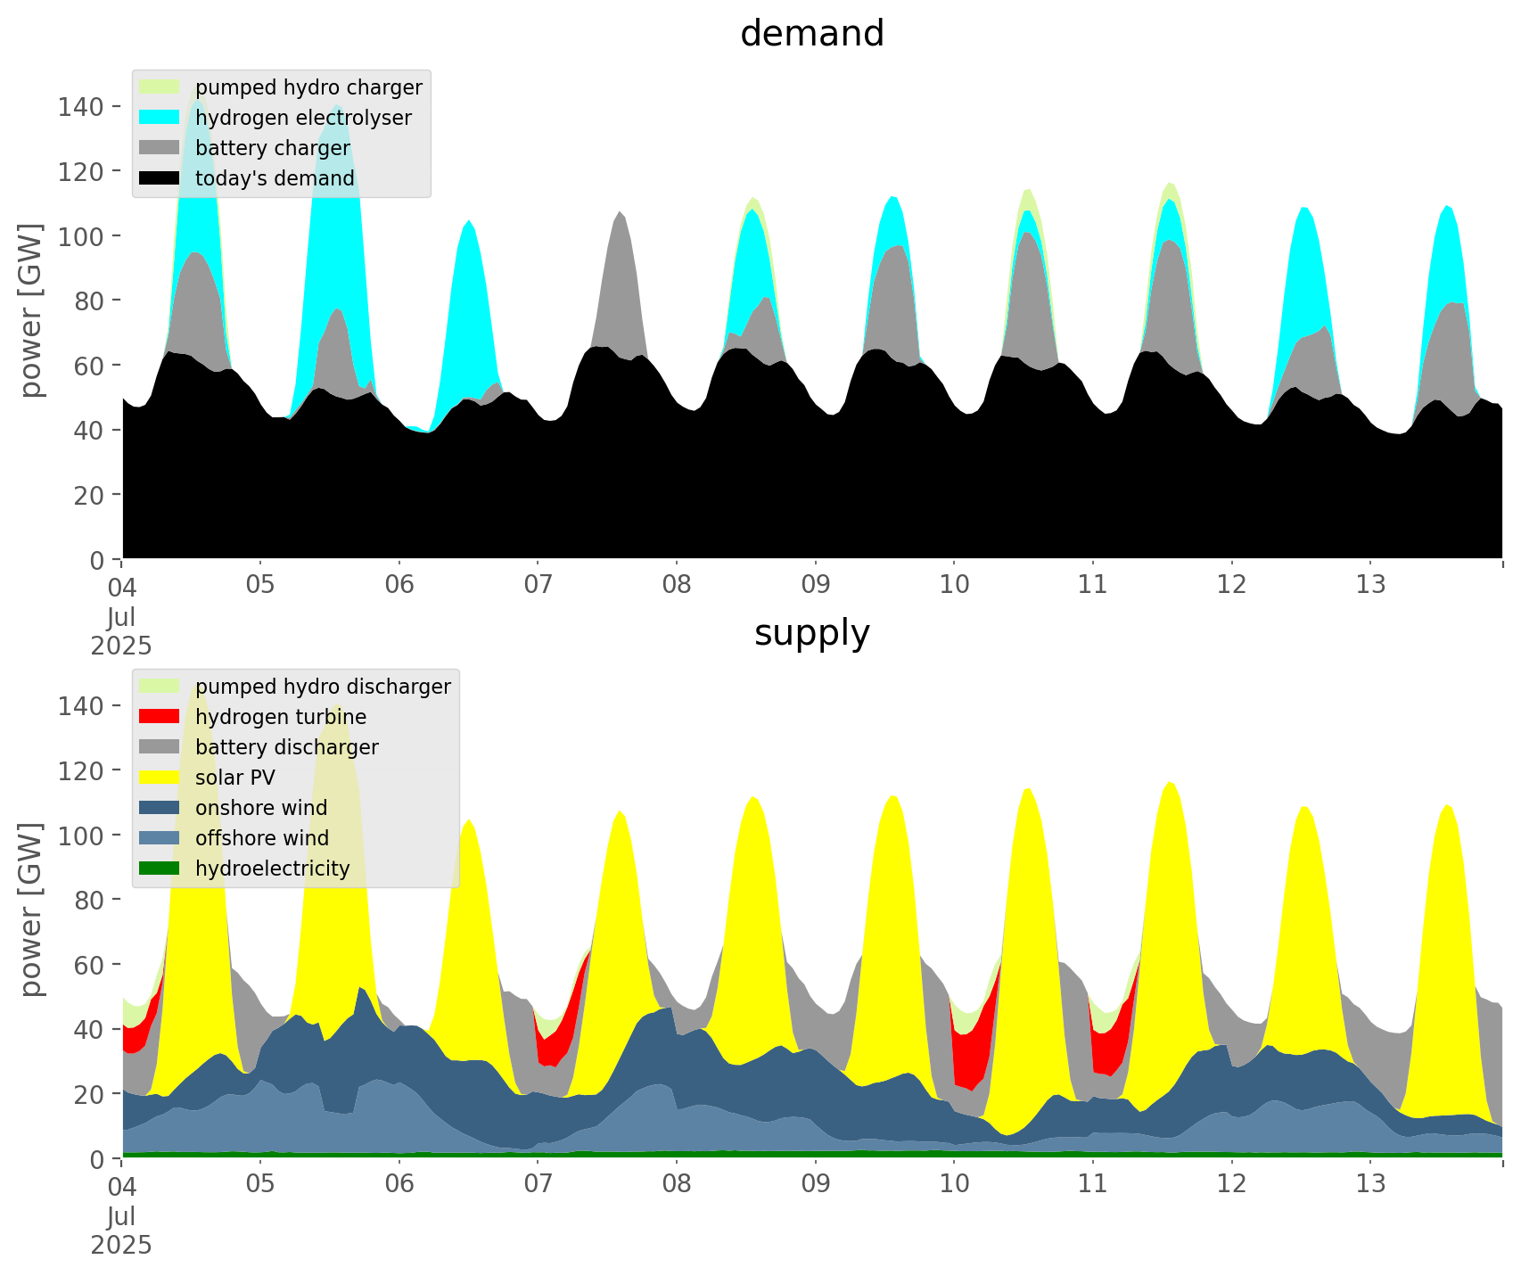Click the 140 y-axis tick on the demand chart
This screenshot has width=1521, height=1276.
pyautogui.click(x=80, y=107)
